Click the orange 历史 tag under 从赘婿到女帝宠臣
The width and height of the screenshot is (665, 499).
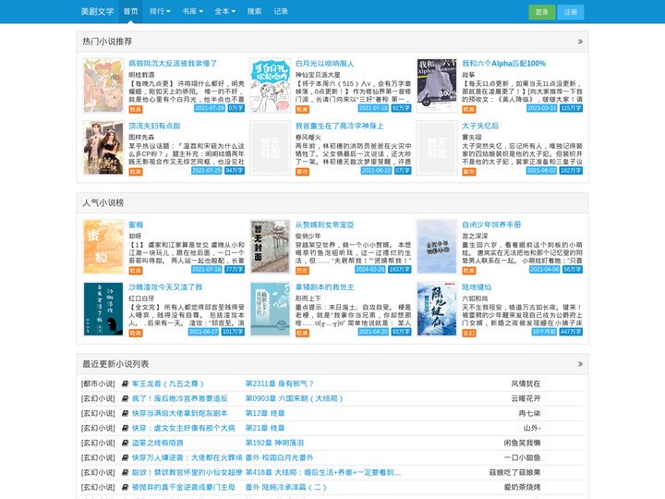point(302,271)
